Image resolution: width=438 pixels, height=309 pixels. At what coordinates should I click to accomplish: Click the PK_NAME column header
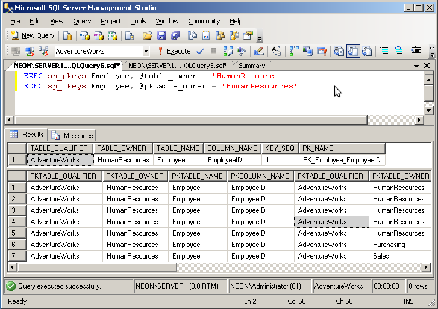click(x=342, y=148)
